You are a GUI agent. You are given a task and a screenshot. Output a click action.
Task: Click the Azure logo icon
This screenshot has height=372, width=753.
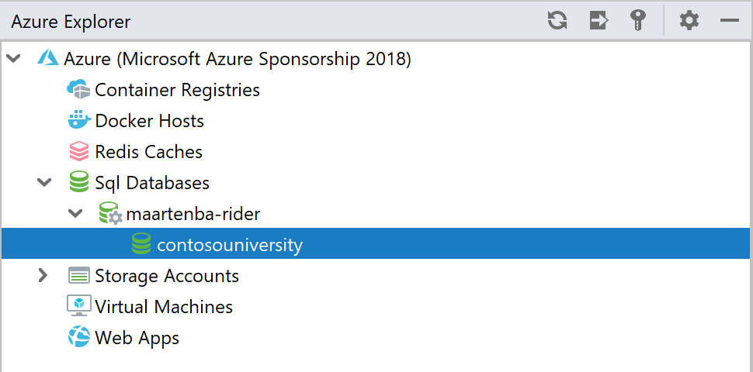click(48, 58)
